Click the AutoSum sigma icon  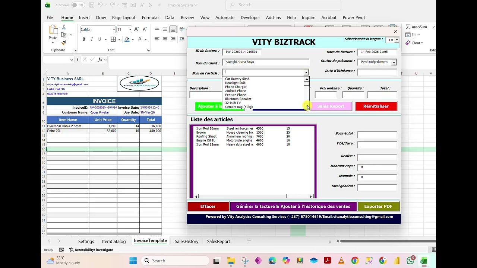pos(408,27)
